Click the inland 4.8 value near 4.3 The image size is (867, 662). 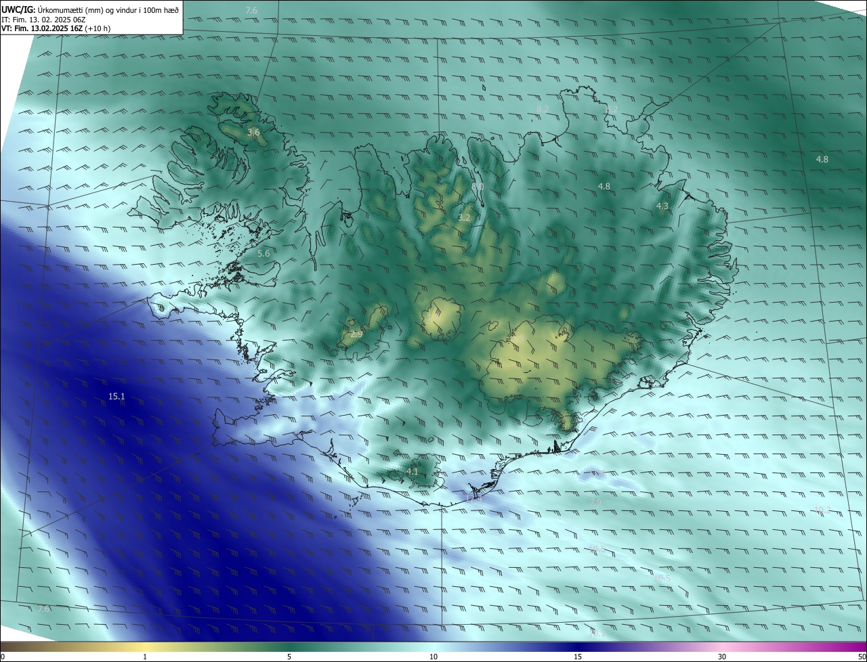(x=604, y=186)
